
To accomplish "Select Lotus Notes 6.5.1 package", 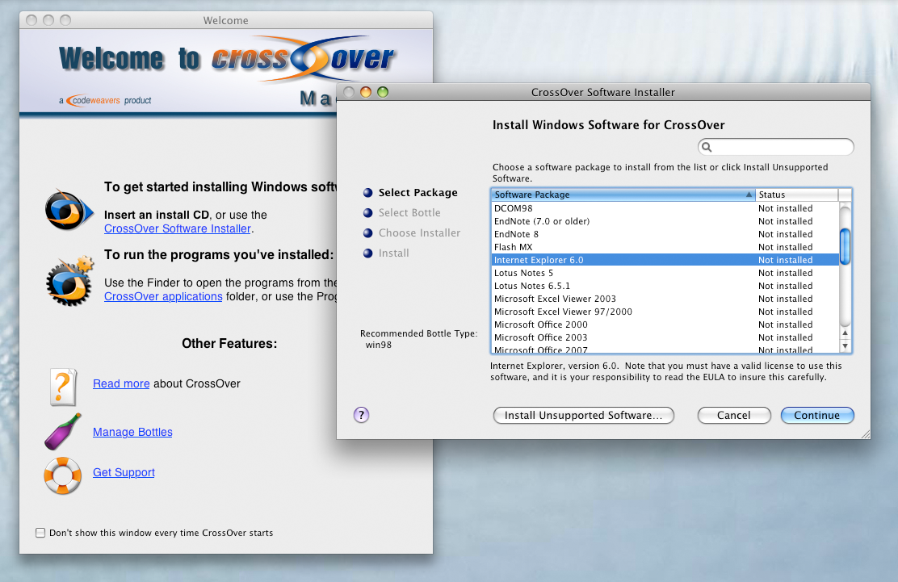I will pos(665,286).
